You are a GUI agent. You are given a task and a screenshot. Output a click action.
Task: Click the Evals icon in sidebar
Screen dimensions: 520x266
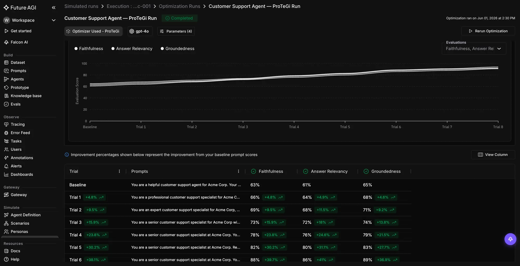[6, 104]
